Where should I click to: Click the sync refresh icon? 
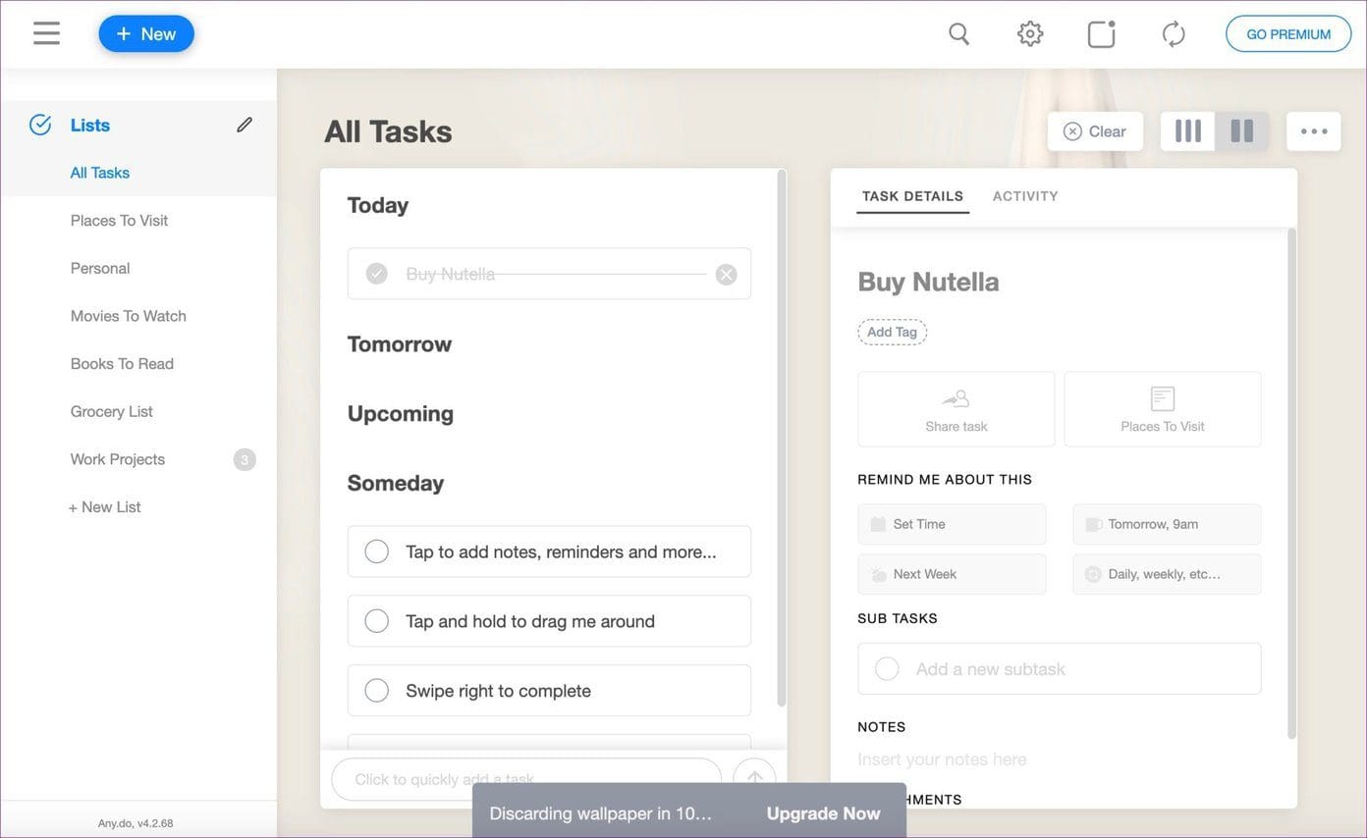coord(1174,34)
